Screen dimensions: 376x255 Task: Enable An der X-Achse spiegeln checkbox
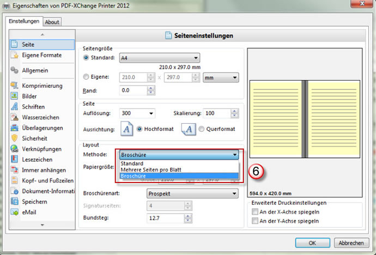[x=255, y=212]
